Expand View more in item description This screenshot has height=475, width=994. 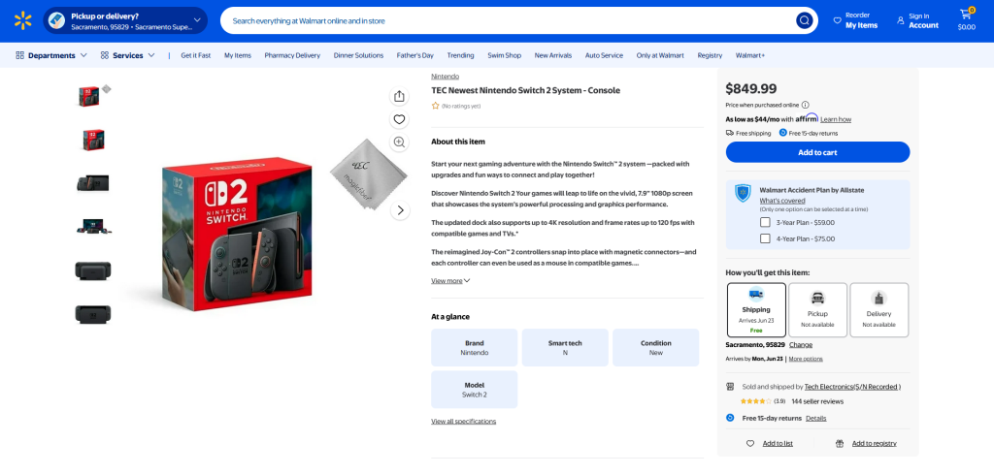(x=450, y=280)
